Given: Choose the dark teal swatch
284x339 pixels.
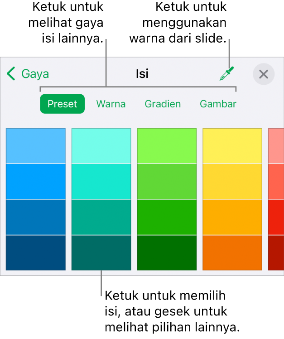Looking at the screenshot, I should click(101, 252).
